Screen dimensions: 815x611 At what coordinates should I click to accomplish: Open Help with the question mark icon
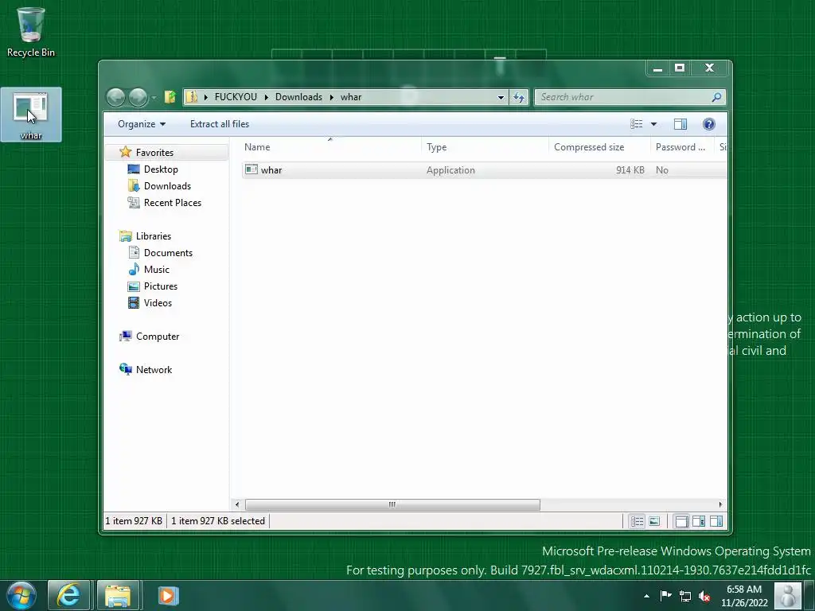tap(709, 123)
